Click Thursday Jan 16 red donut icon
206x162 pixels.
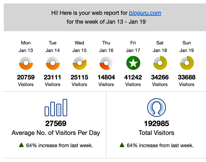point(106,63)
